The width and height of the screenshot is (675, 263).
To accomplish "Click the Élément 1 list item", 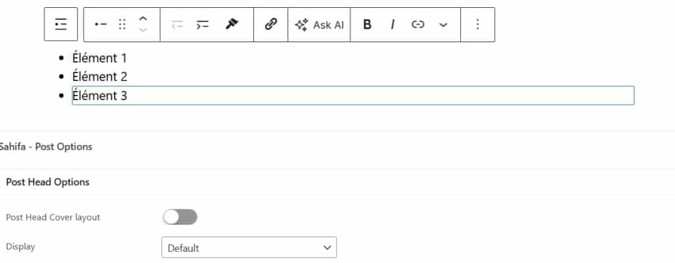I will [100, 58].
